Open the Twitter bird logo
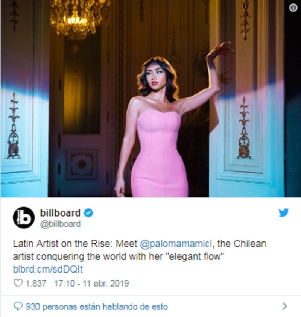The width and height of the screenshot is (301, 317). [284, 213]
